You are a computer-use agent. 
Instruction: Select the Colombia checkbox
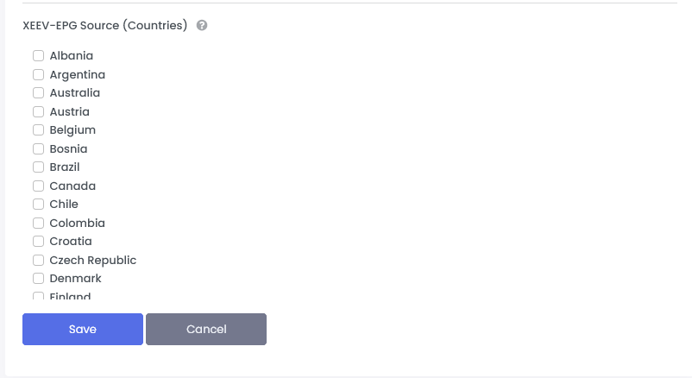38,224
